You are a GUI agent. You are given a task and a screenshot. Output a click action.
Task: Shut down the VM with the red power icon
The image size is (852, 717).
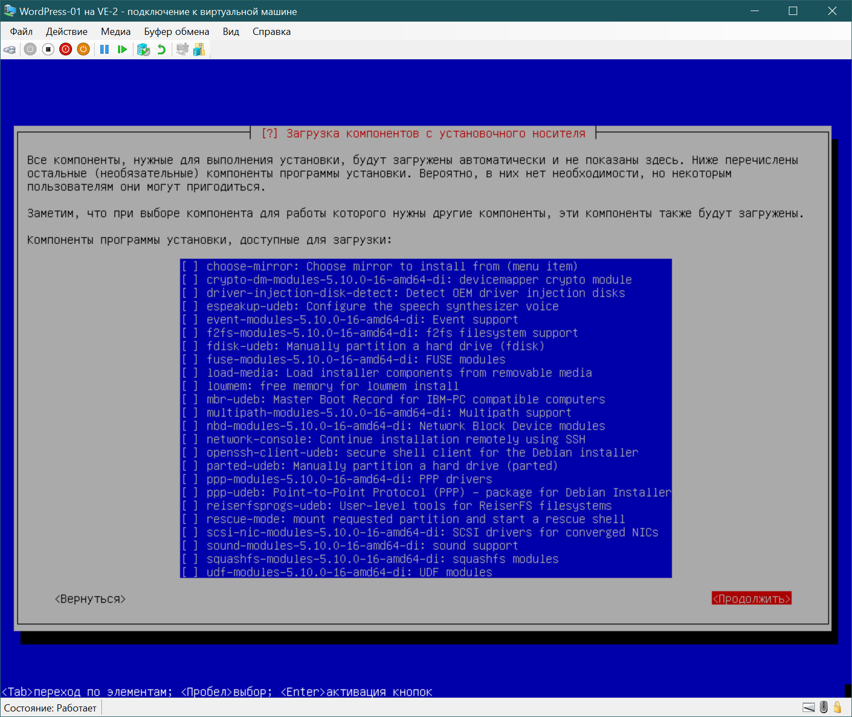coord(66,49)
